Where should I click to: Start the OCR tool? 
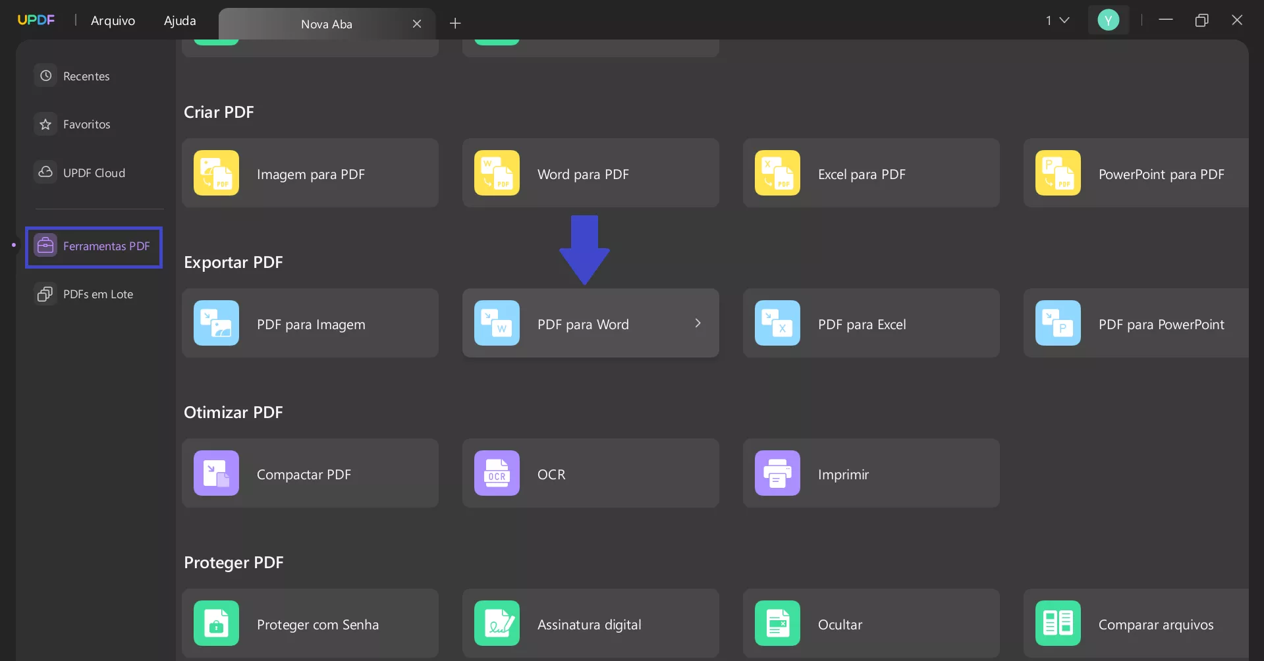click(591, 473)
